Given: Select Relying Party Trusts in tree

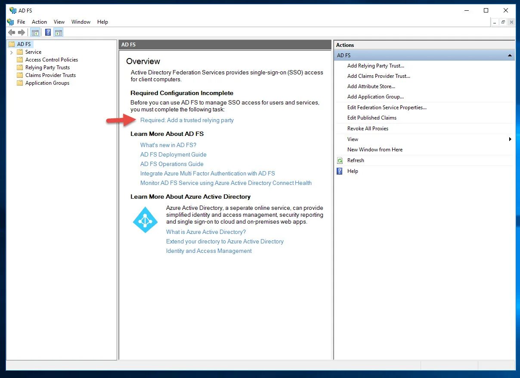Looking at the screenshot, I should click(47, 68).
